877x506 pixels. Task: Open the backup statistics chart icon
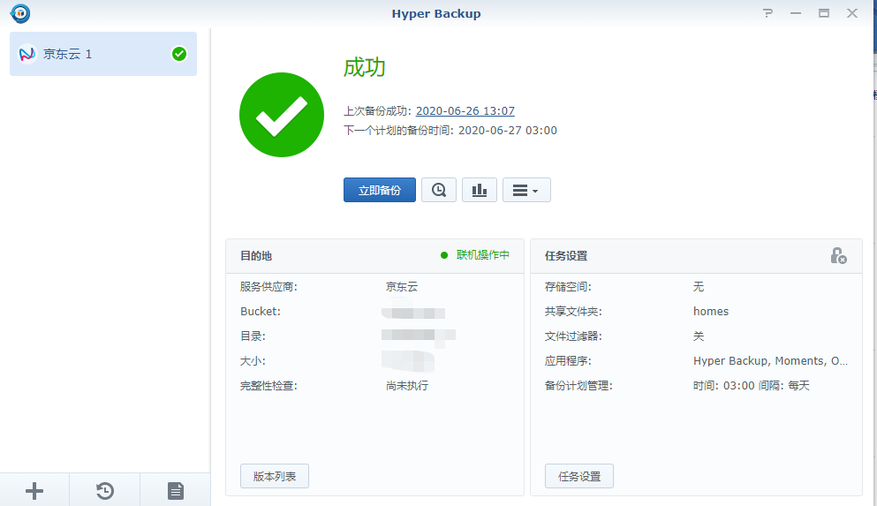click(480, 190)
